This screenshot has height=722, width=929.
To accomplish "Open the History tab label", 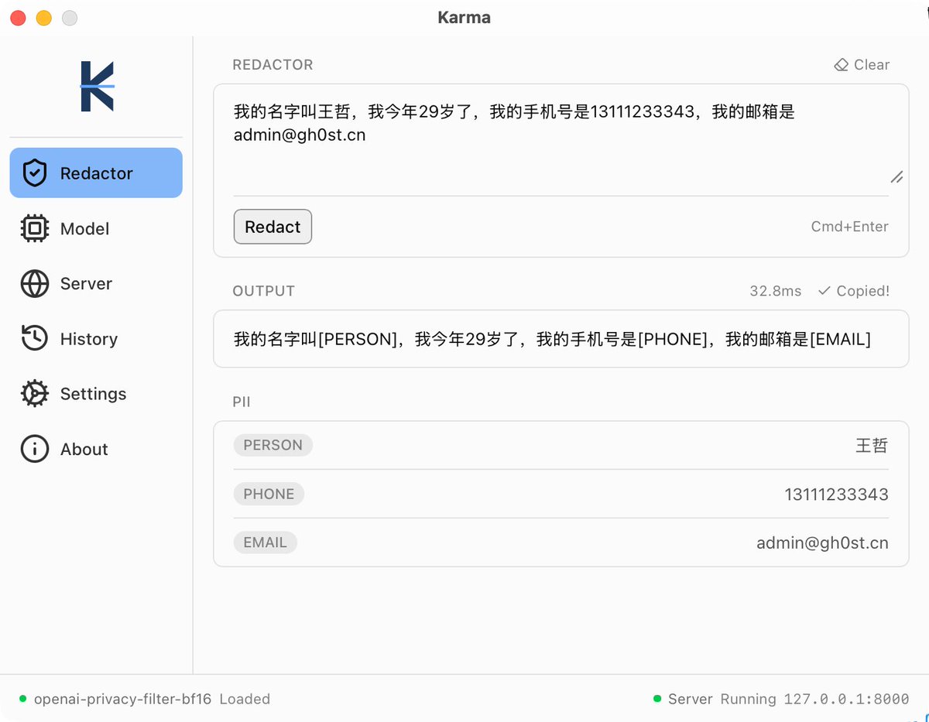I will pyautogui.click(x=89, y=339).
